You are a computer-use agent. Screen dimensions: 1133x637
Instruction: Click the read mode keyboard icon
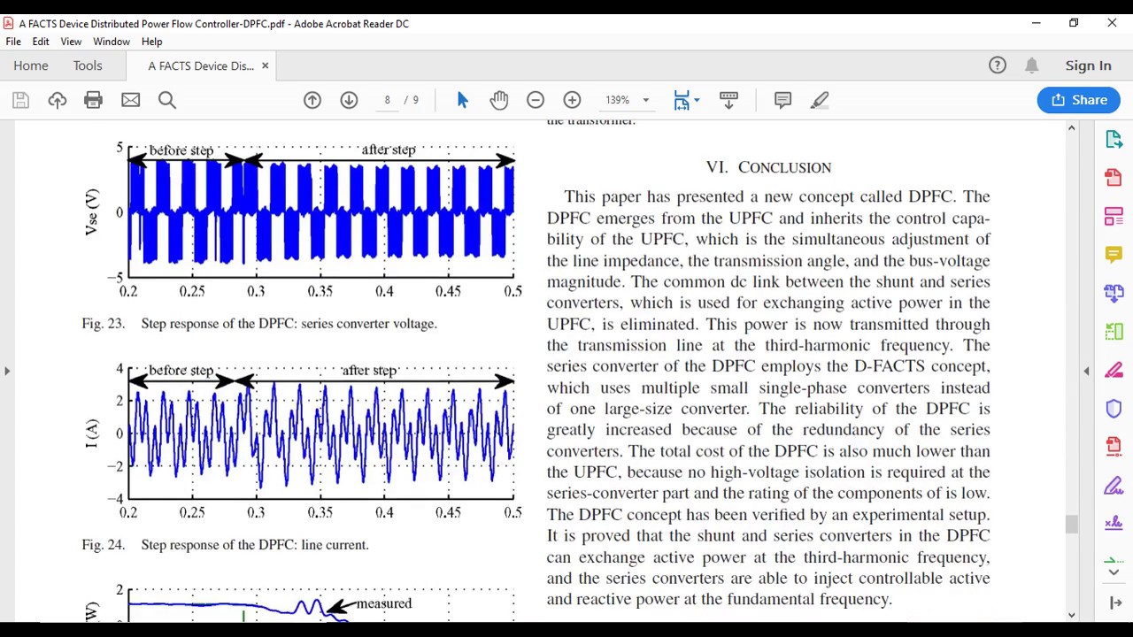(x=729, y=100)
